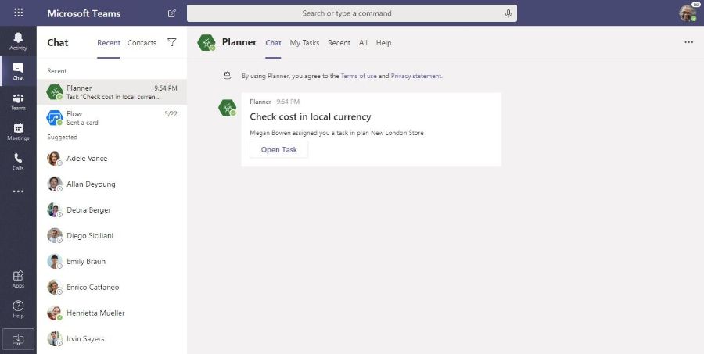Go to Calls in the sidebar
704x354 pixels.
(18, 162)
